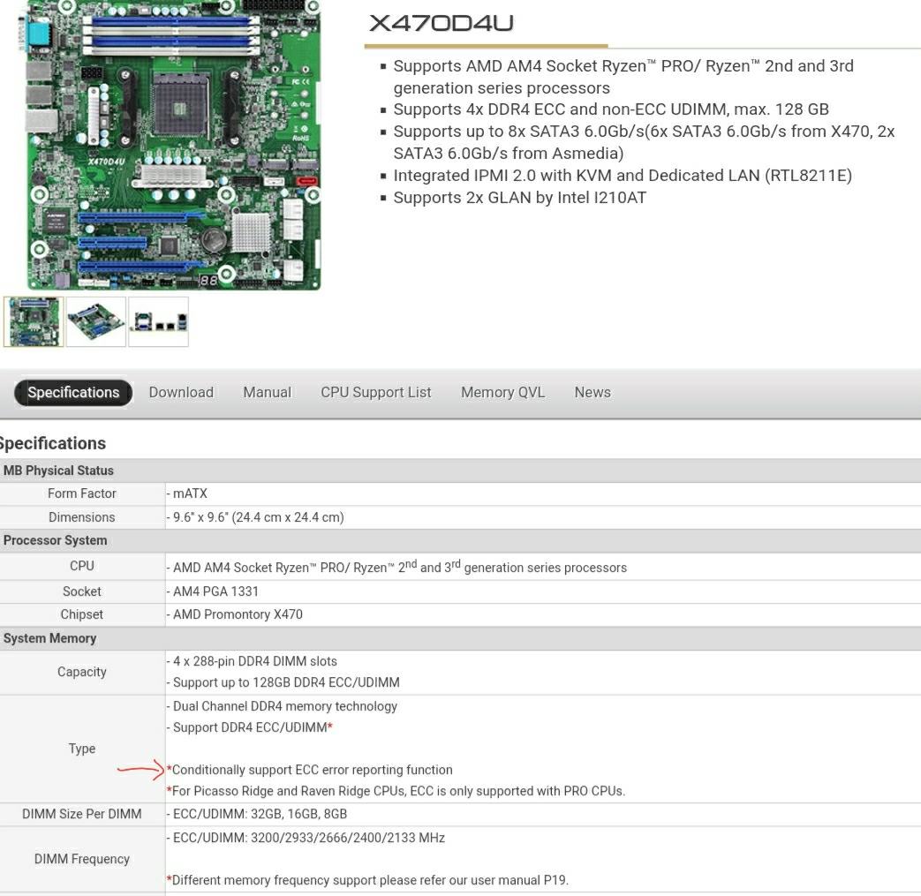The image size is (921, 896).
Task: View the CPU Support List tab
Action: [376, 392]
